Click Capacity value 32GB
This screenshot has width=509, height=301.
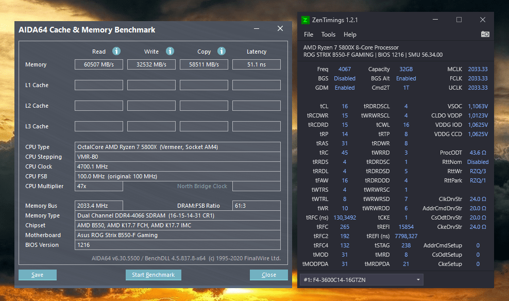[406, 69]
